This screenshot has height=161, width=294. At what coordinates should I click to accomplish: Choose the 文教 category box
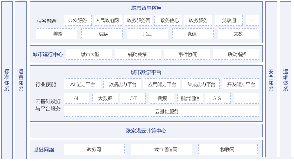[x=238, y=34]
